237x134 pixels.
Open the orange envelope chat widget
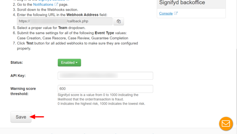pyautogui.click(x=226, y=124)
